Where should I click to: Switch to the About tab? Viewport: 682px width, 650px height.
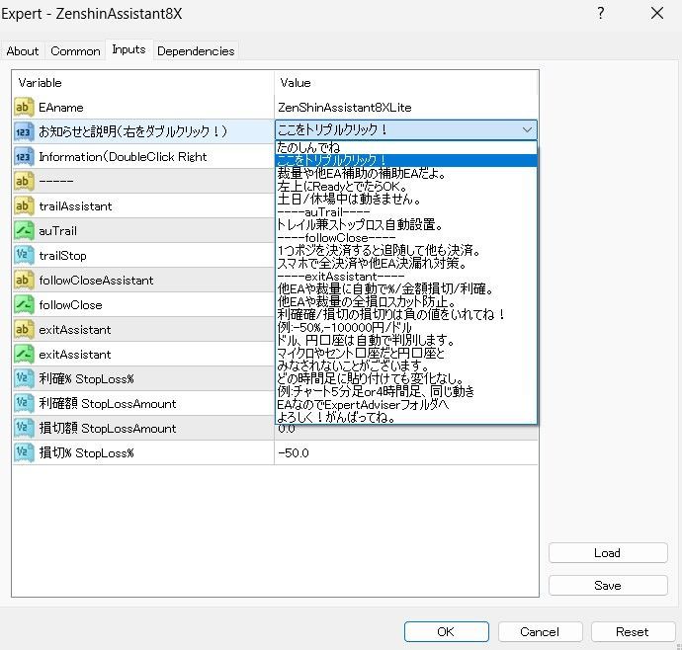coord(23,51)
